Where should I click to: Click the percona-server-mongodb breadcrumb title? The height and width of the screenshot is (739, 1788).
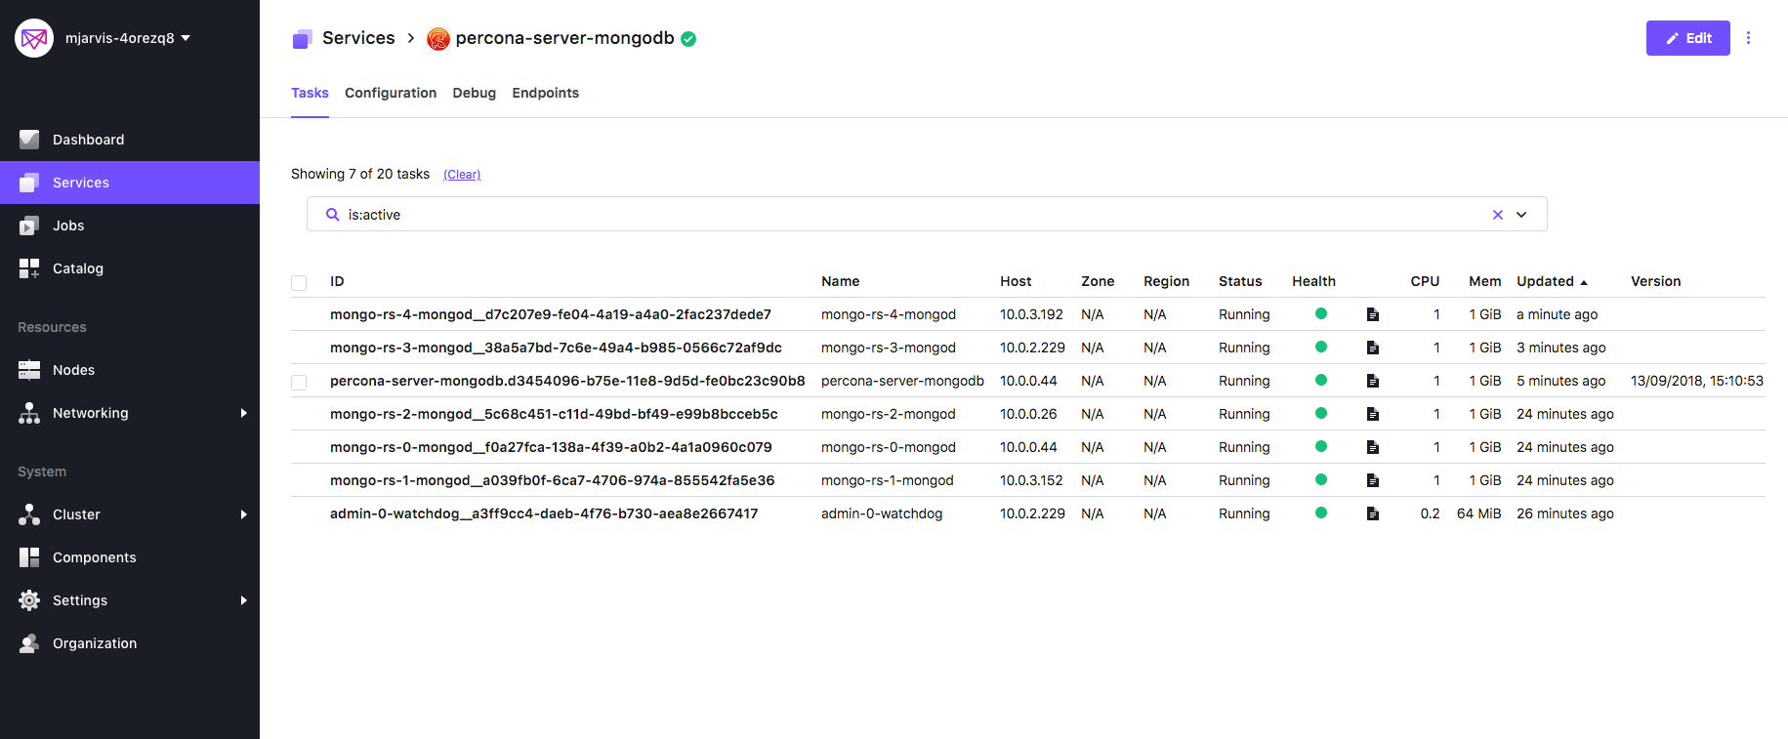click(x=564, y=38)
